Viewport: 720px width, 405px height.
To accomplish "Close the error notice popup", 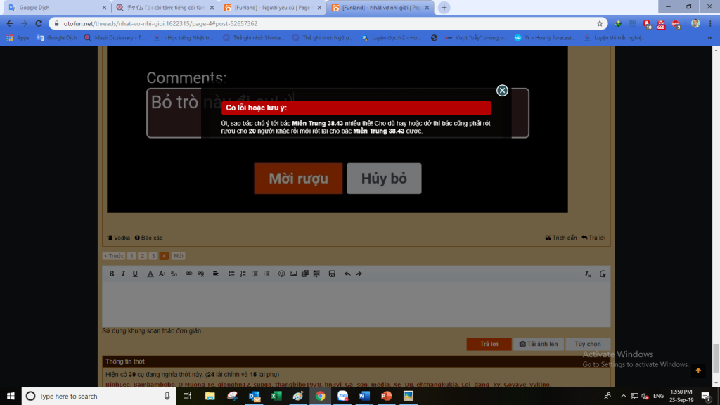I will (x=502, y=91).
